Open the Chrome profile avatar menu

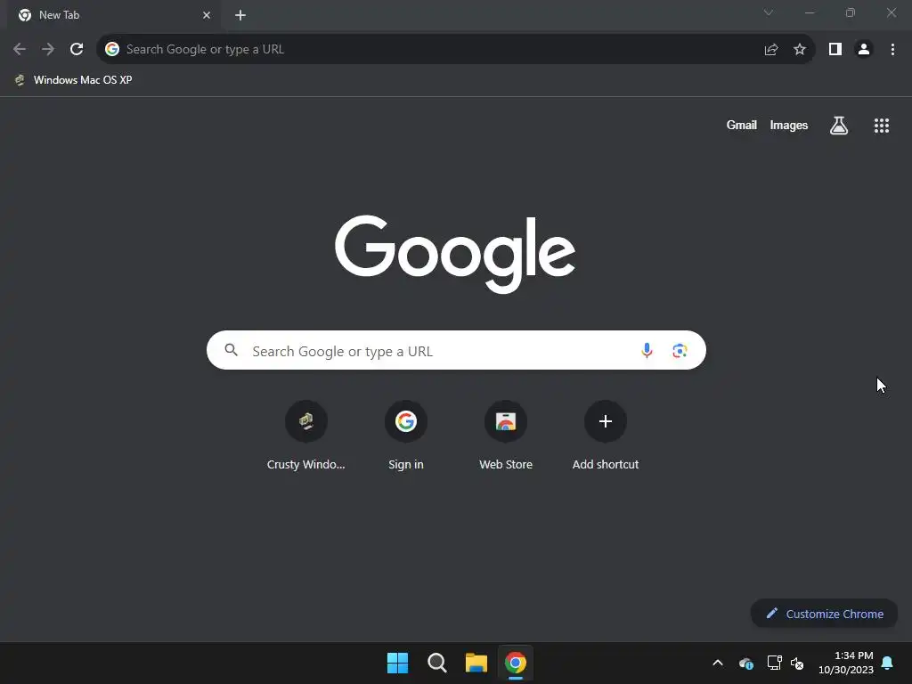(864, 50)
